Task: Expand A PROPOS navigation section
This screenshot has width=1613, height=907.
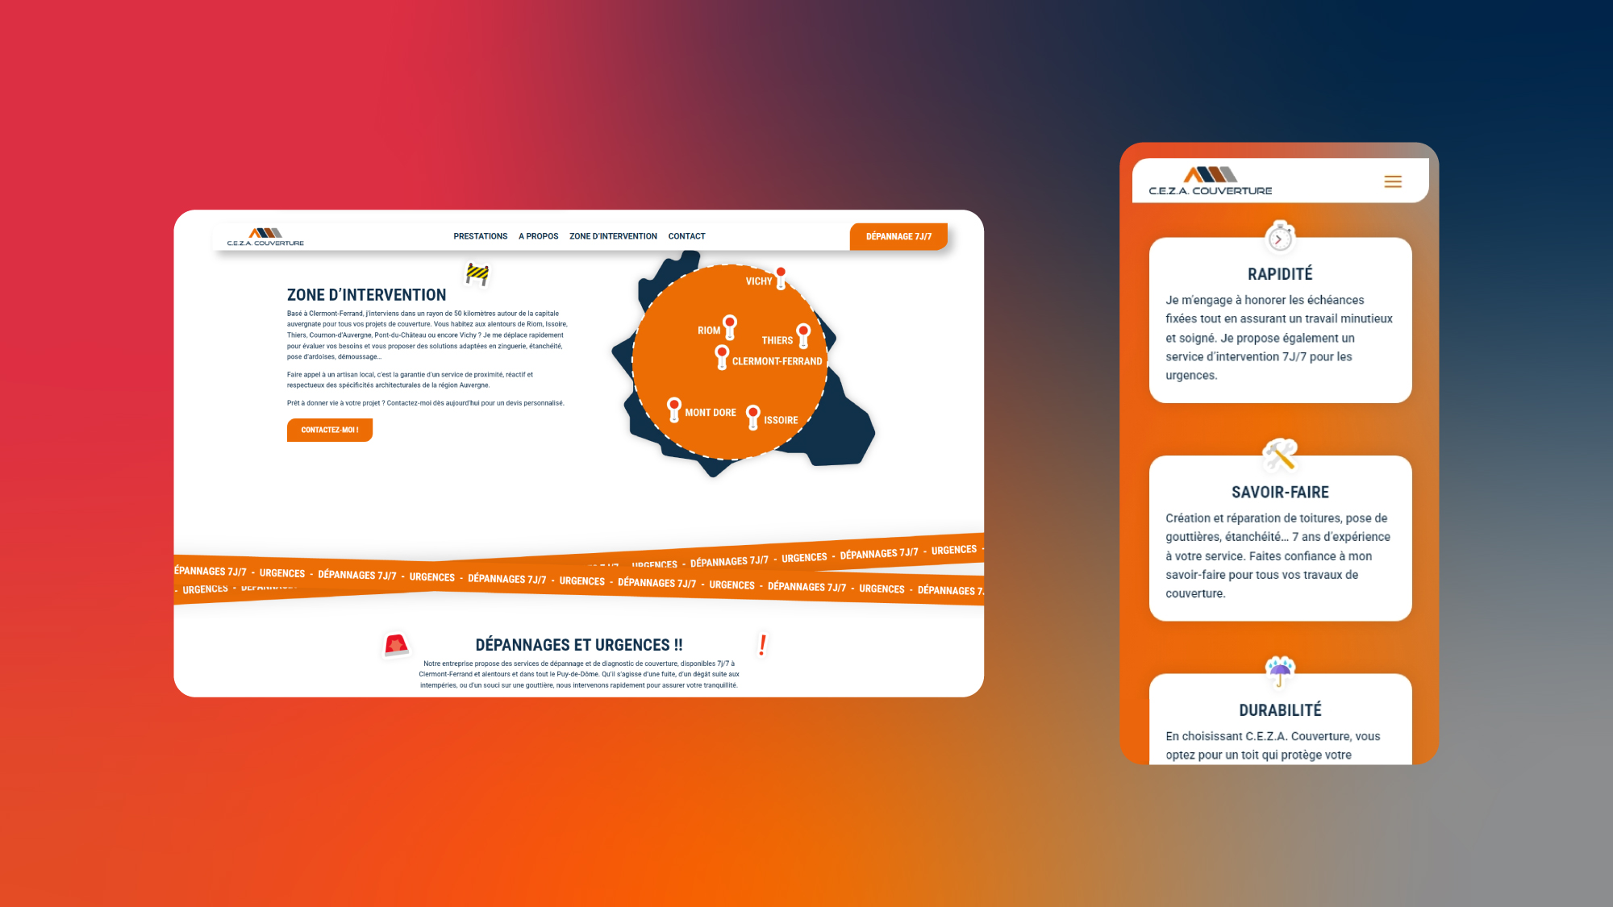Action: (537, 236)
